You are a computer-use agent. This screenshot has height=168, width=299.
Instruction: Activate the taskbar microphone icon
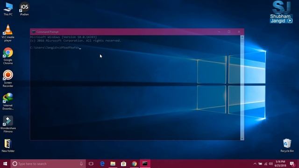[81, 164]
